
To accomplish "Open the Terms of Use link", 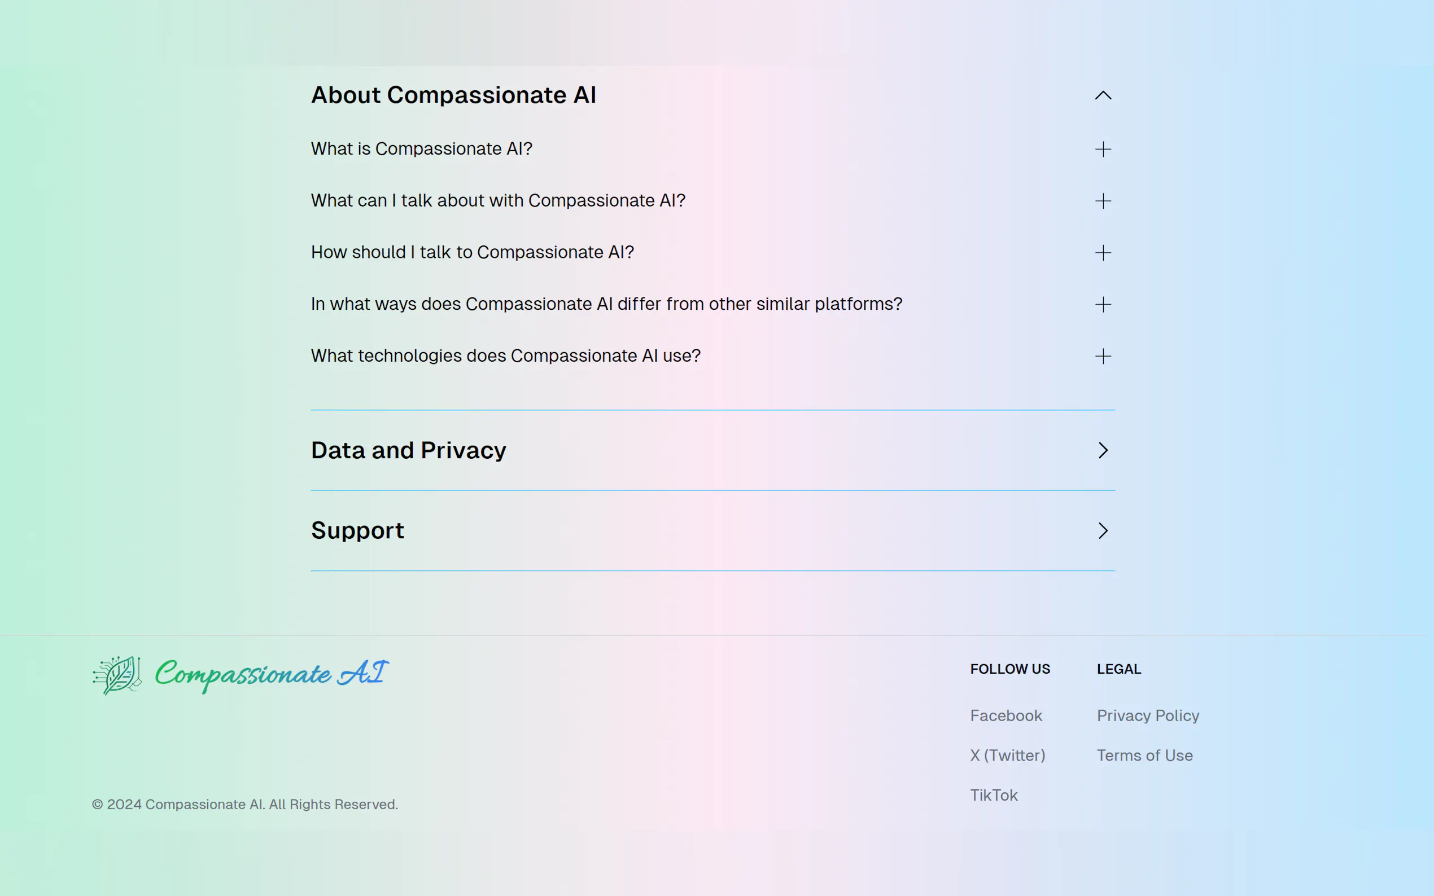I will (x=1144, y=756).
